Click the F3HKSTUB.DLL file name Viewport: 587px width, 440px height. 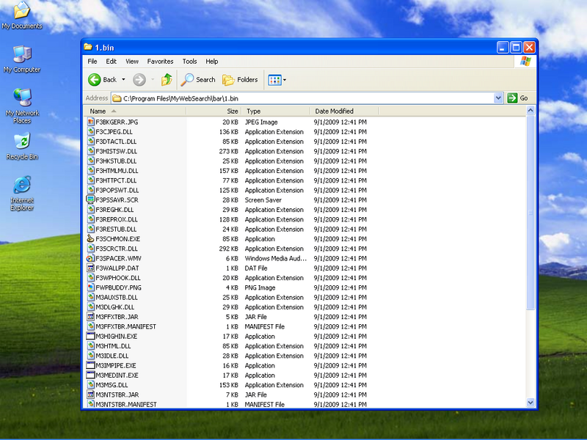point(116,161)
